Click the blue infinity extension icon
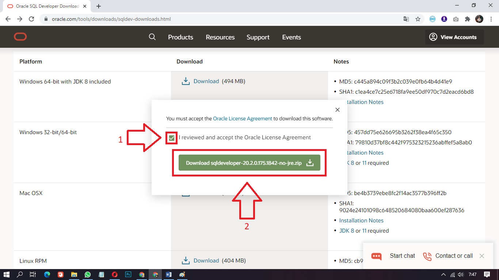The image size is (499, 280). click(433, 19)
